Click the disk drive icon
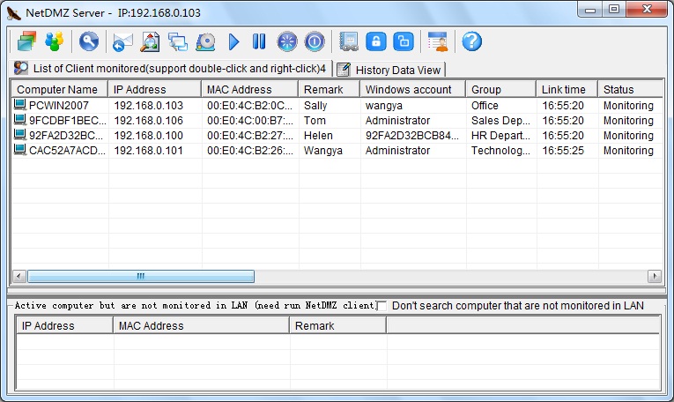The image size is (674, 402). click(x=205, y=42)
